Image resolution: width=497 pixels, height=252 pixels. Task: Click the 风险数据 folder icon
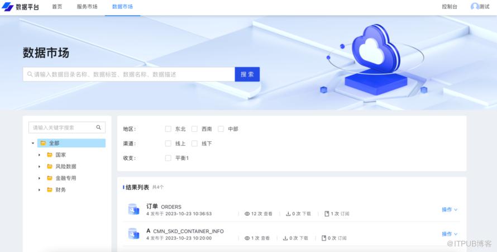[x=50, y=167]
